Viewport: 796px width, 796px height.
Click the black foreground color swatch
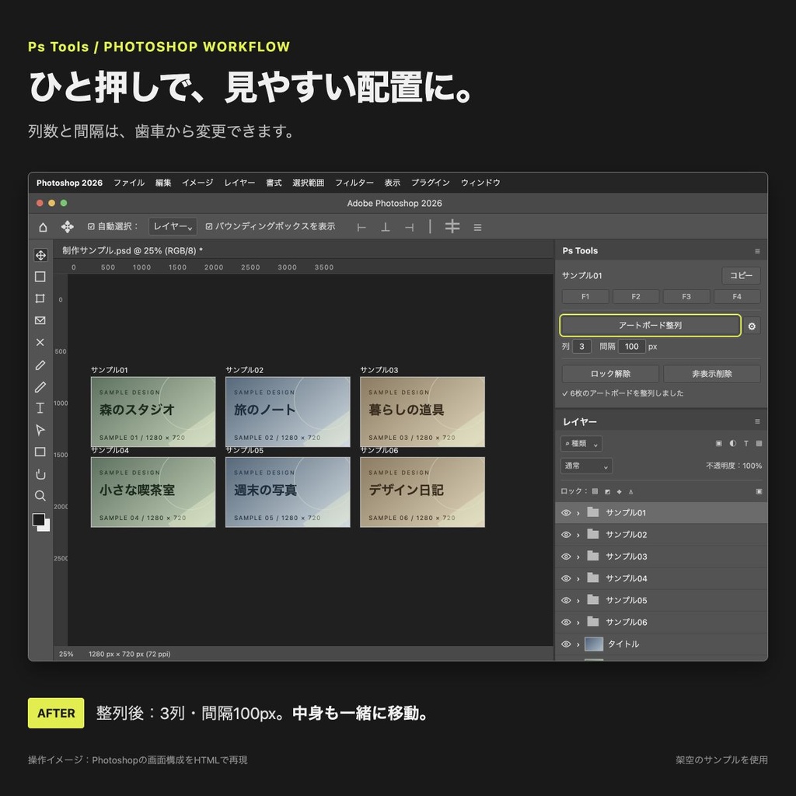click(38, 518)
